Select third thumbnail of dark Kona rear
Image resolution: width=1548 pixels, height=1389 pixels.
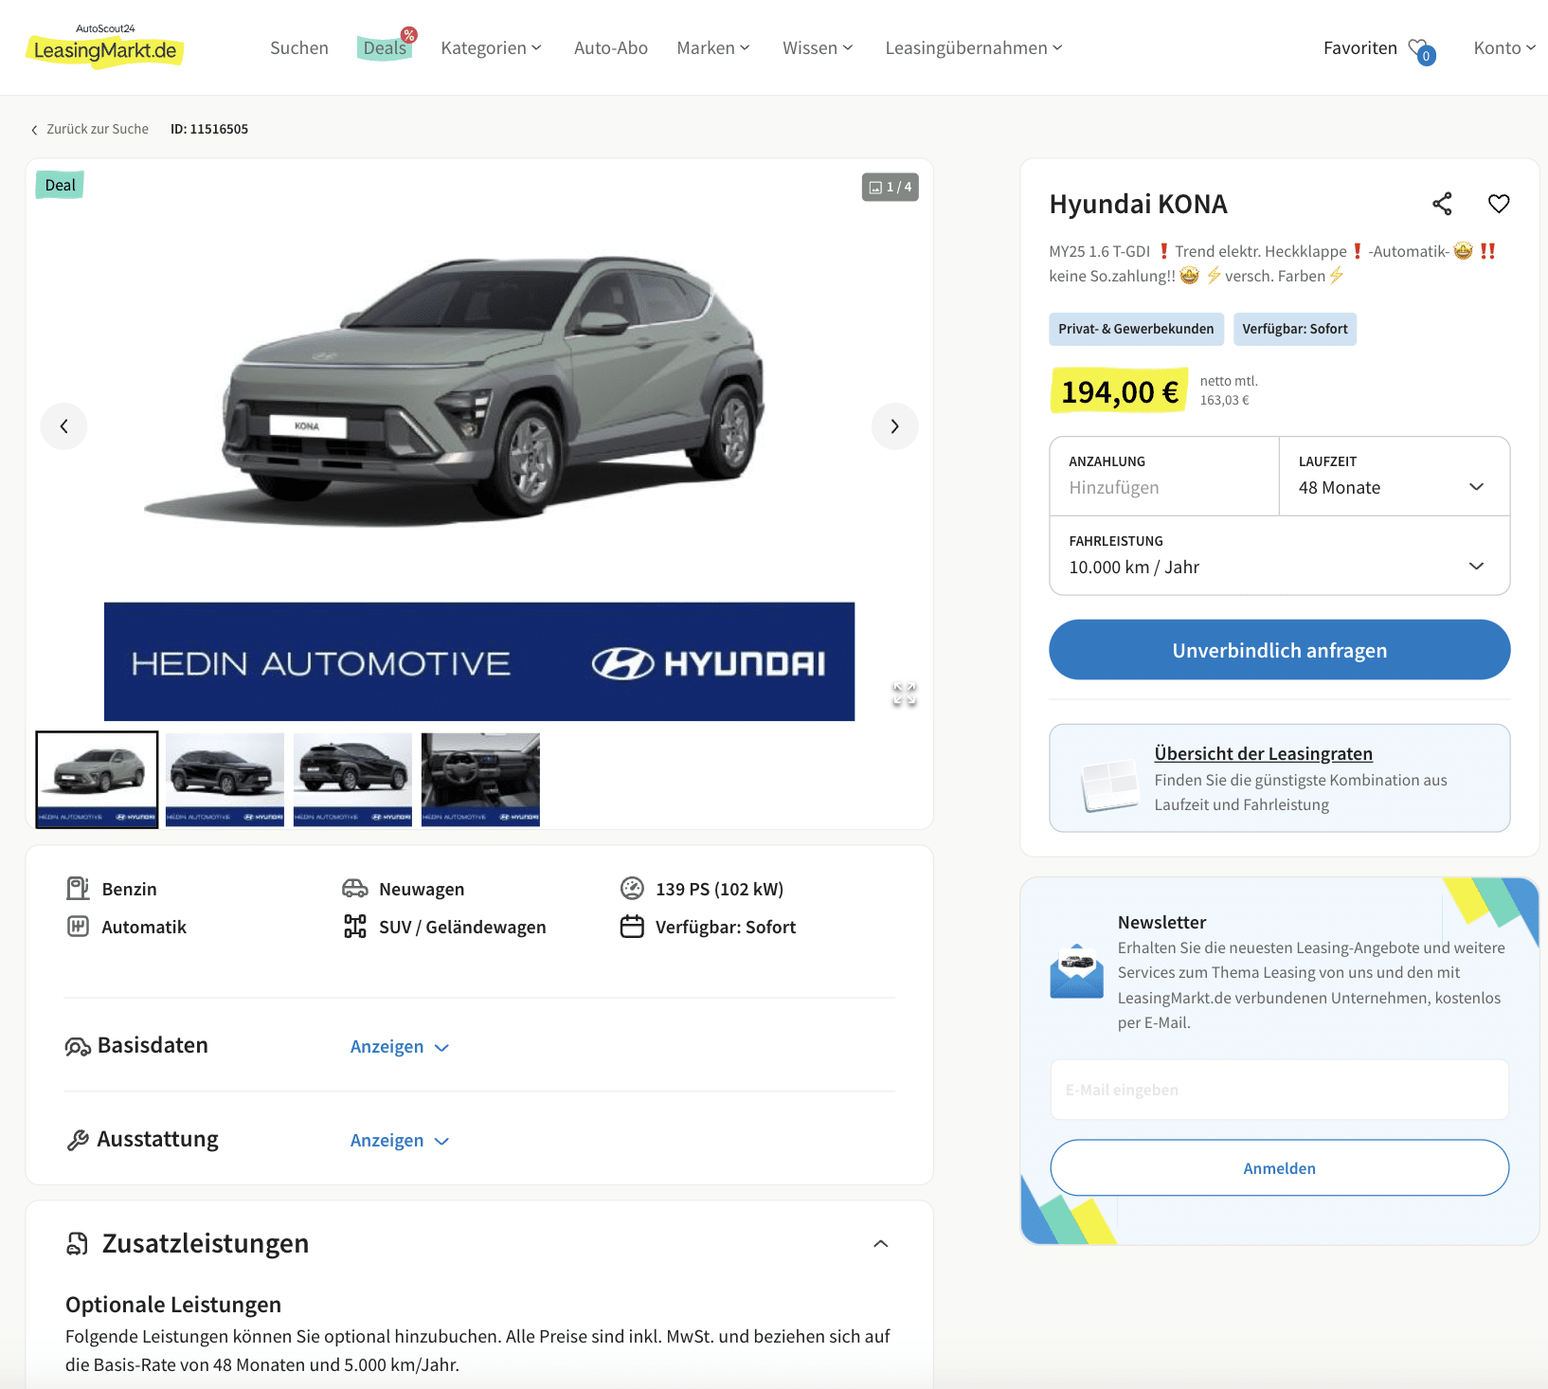[352, 780]
